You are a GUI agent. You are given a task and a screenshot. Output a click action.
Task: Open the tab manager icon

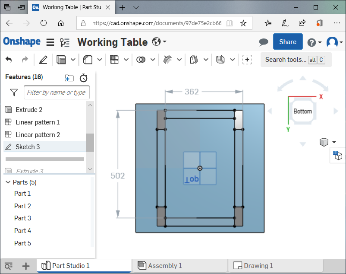pos(9,266)
